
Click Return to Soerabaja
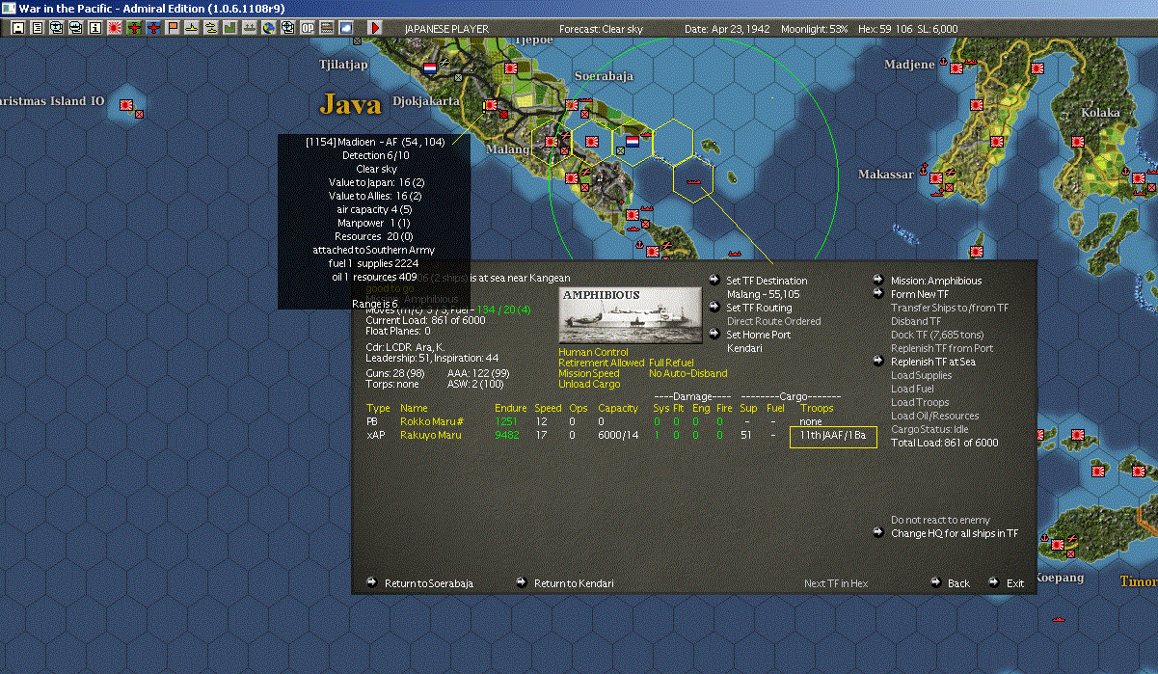[x=429, y=583]
